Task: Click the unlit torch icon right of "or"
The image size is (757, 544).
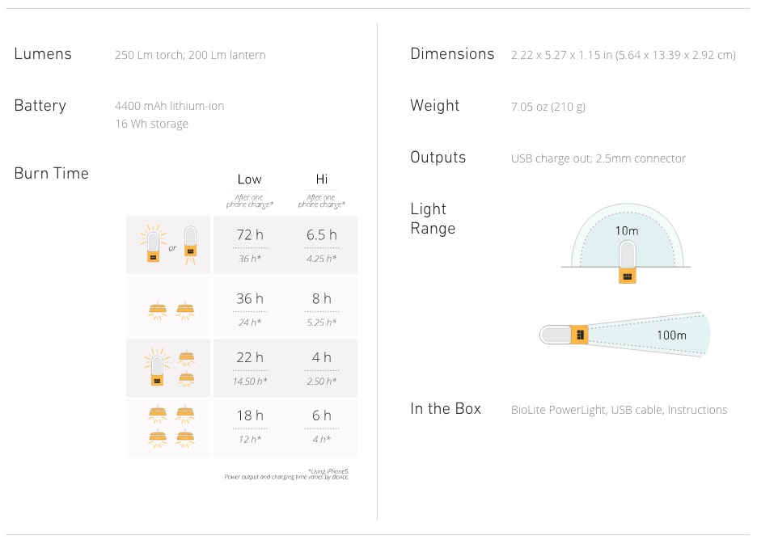Action: pyautogui.click(x=190, y=244)
